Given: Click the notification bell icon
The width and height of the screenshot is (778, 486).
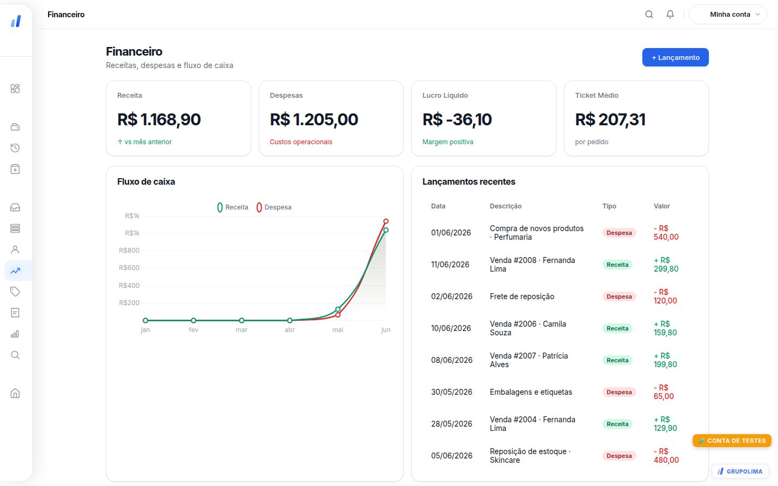Looking at the screenshot, I should coord(670,15).
